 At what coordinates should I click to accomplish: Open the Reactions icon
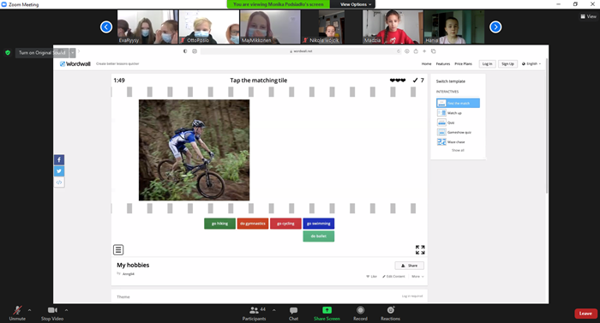(390, 310)
